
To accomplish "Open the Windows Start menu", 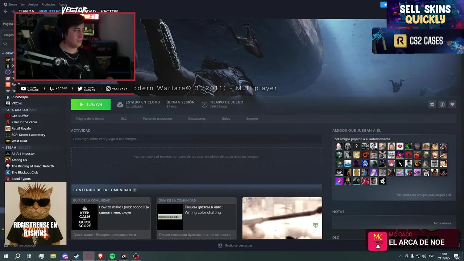I will pos(6,256).
